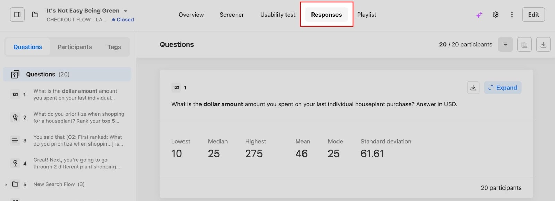Open the Playlist tab

367,15
